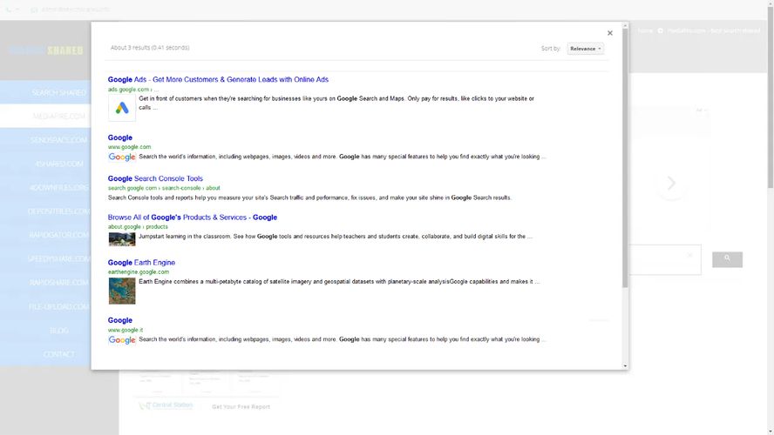The width and height of the screenshot is (774, 435).
Task: Open the RAPIDGATOR.COM sidebar item
Action: tap(59, 235)
